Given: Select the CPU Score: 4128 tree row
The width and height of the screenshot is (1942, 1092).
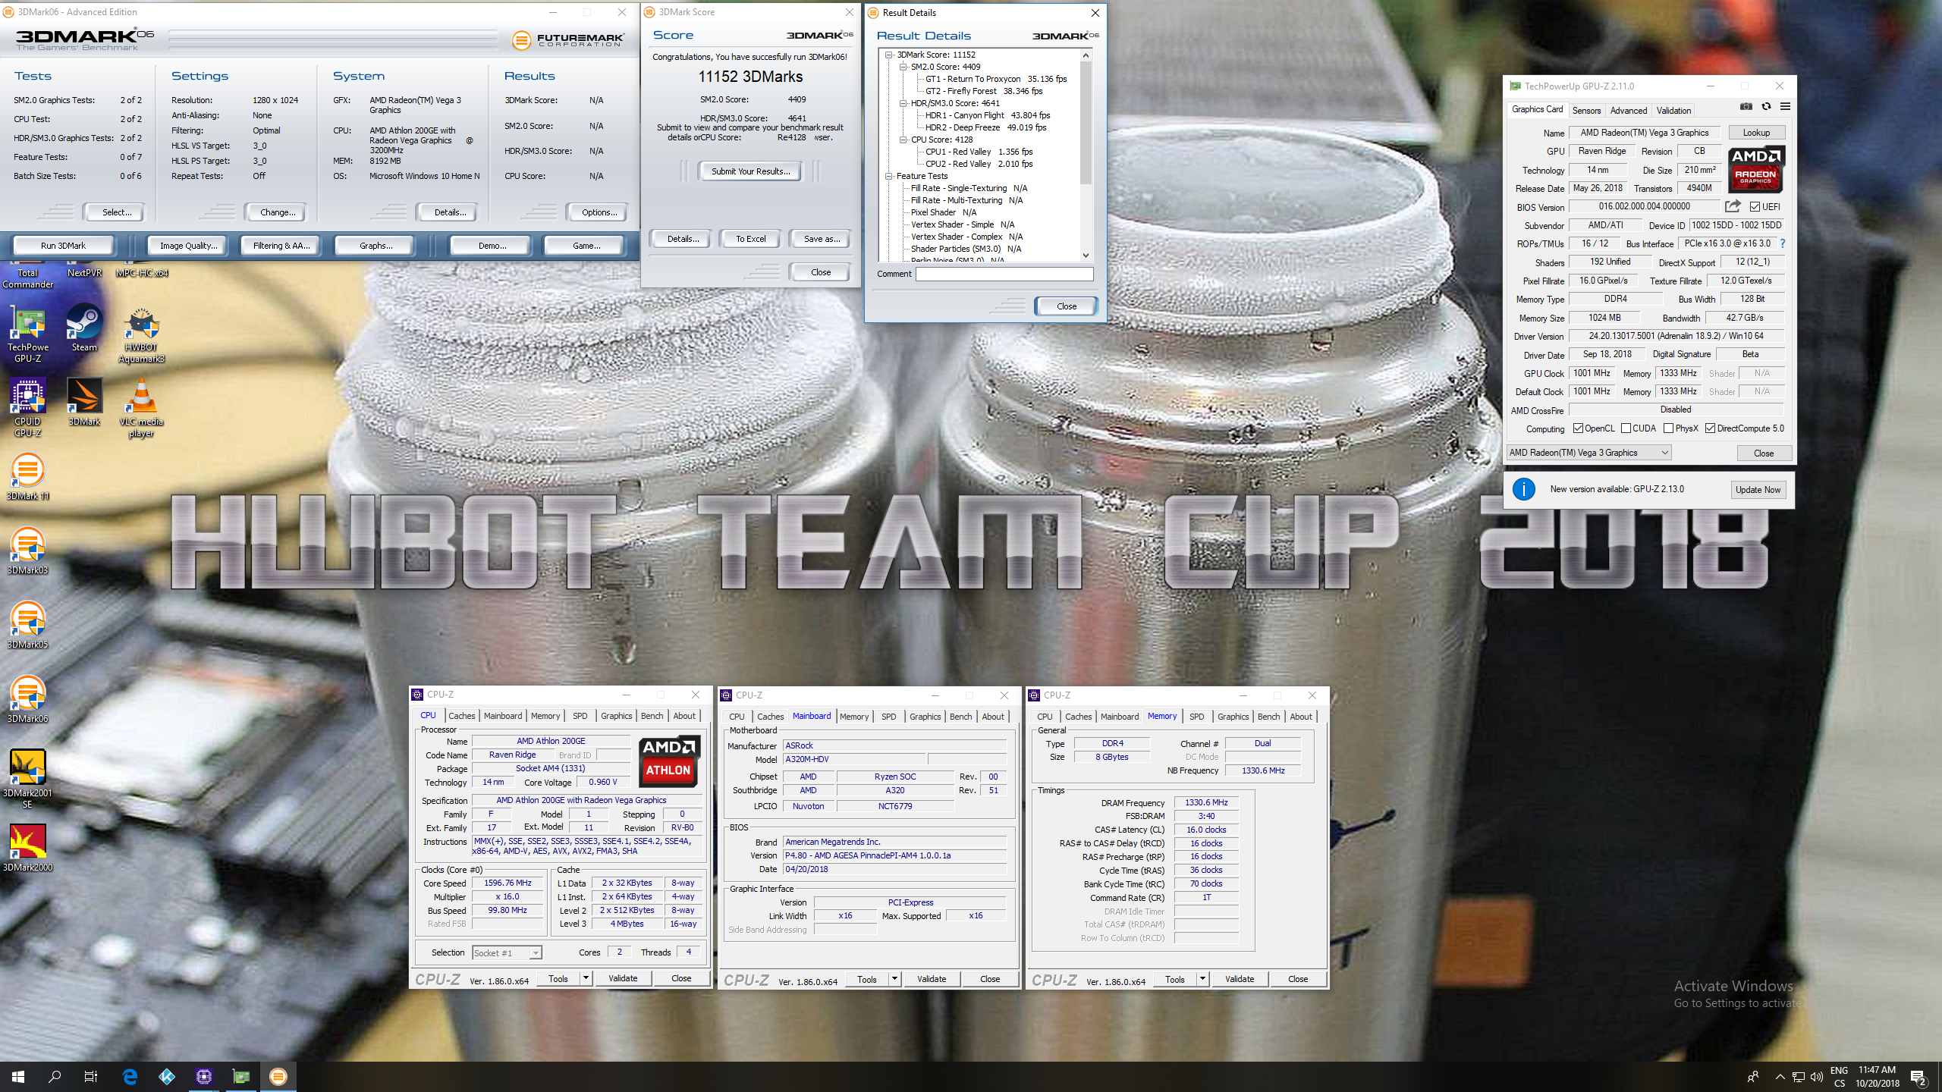Looking at the screenshot, I should click(x=941, y=140).
